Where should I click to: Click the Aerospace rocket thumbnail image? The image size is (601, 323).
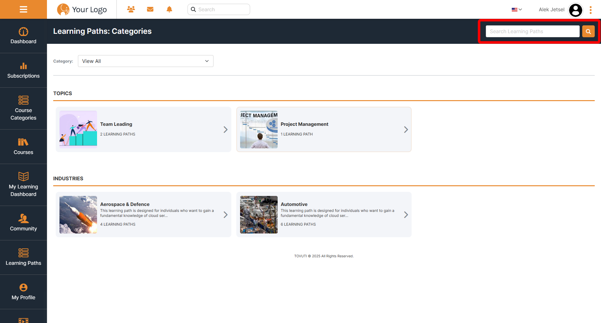[78, 215]
